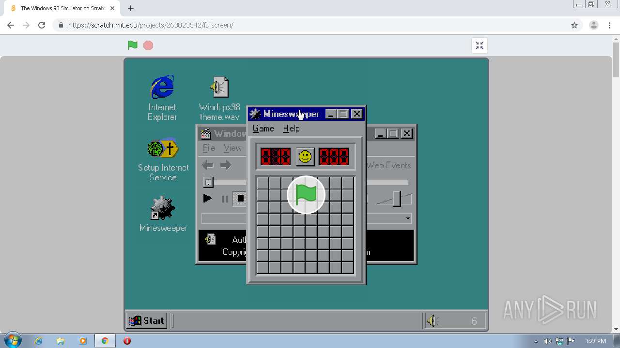The height and width of the screenshot is (348, 620).
Task: Open the Windows 7 Start orb
Action: click(13, 341)
